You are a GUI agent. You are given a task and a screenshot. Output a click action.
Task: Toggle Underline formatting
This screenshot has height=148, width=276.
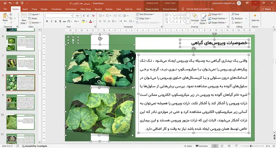click(x=55, y=21)
